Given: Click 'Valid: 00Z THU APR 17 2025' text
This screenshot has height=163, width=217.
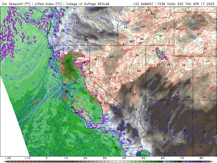Looking at the screenshot, I should pyautogui.click(x=191, y=4).
